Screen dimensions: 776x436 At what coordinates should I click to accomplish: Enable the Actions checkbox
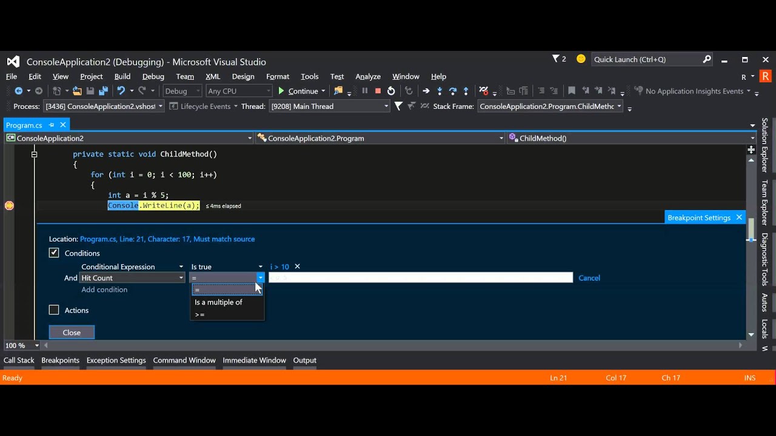point(54,310)
